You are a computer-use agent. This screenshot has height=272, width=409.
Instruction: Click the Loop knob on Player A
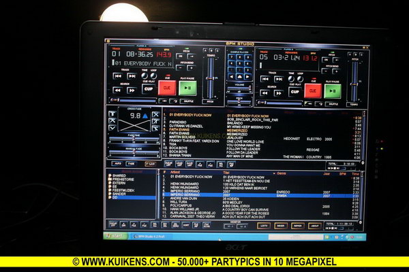[153, 76]
